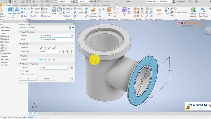The width and height of the screenshot is (211, 119).
Task: Select New Solid boolean output option
Action: click(54, 59)
